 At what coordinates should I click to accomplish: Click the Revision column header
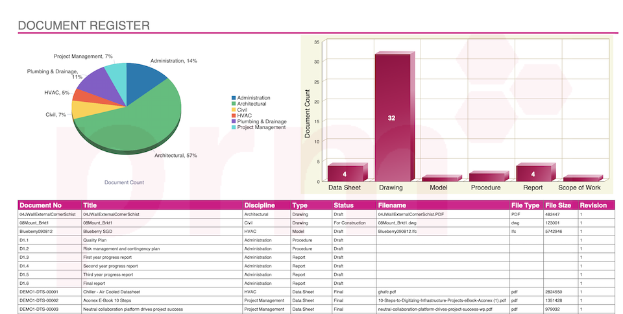coord(593,206)
